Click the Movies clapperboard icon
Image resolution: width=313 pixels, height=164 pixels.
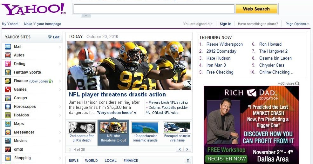[8, 141]
